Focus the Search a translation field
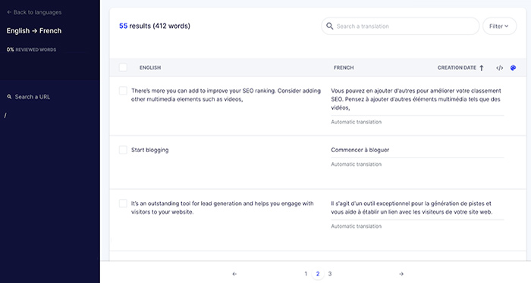The image size is (531, 283). [400, 26]
